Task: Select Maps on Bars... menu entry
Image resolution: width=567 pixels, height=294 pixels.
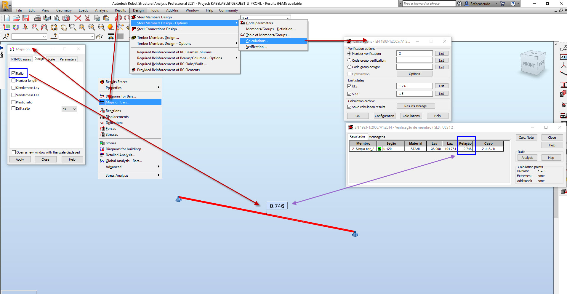Action: [130, 102]
